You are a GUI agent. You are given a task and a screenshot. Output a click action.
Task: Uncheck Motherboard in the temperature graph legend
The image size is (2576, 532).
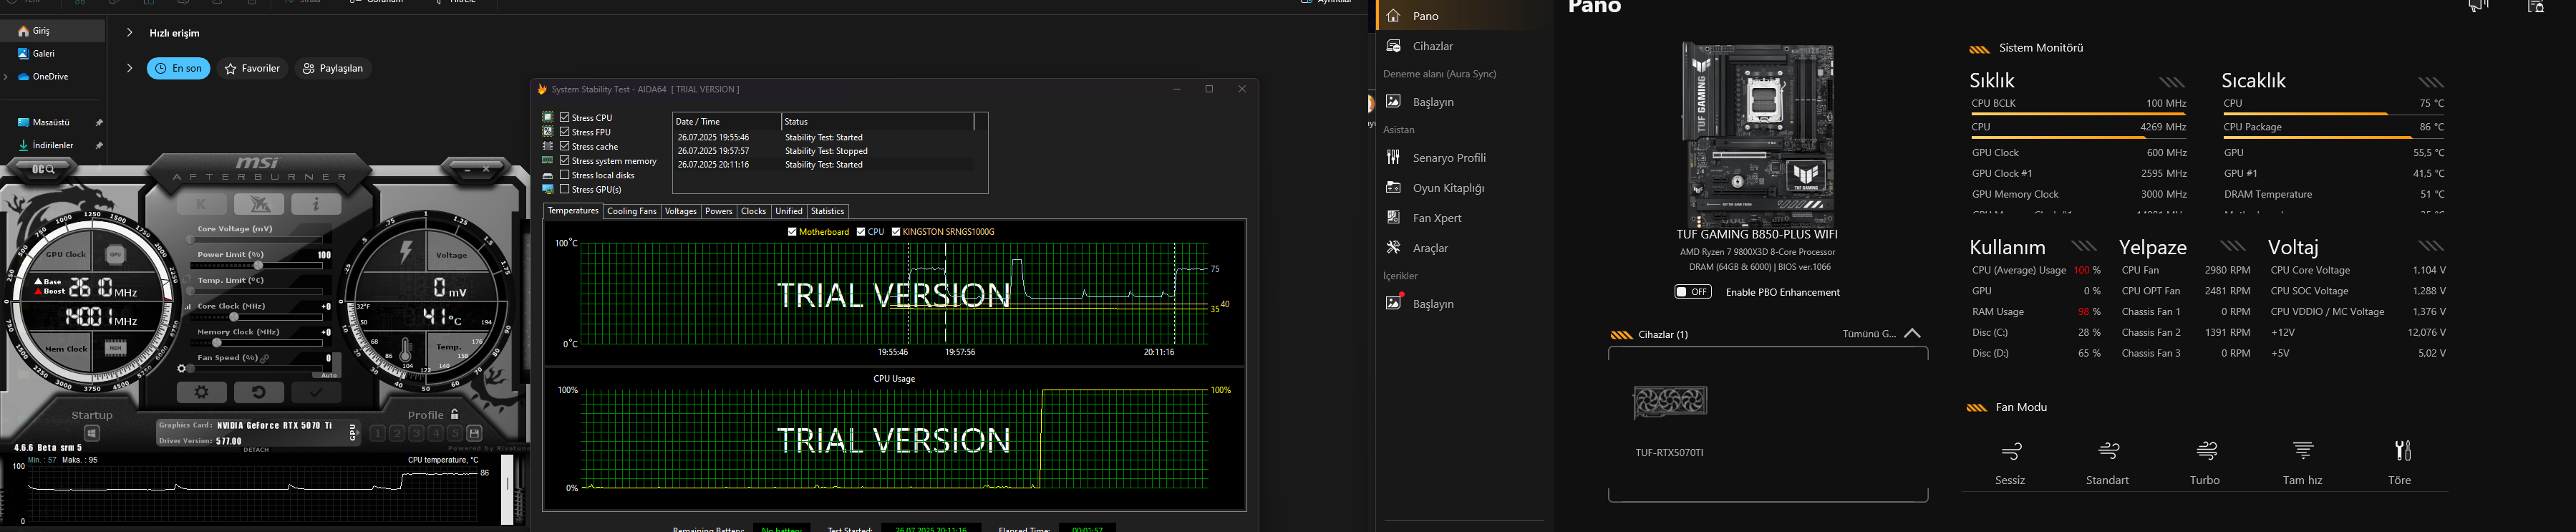[x=792, y=232]
